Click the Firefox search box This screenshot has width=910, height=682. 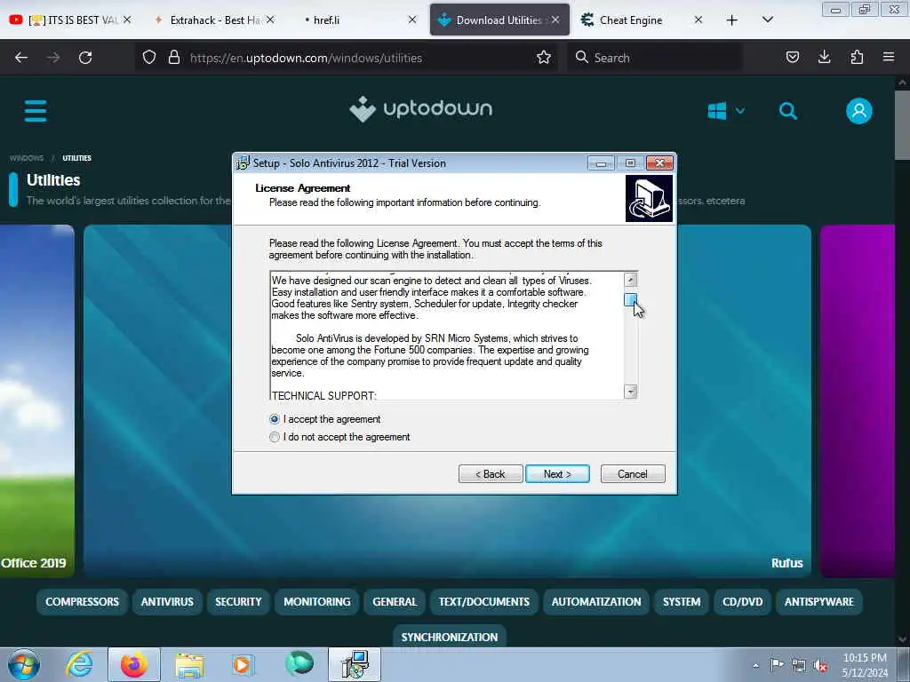tap(655, 58)
